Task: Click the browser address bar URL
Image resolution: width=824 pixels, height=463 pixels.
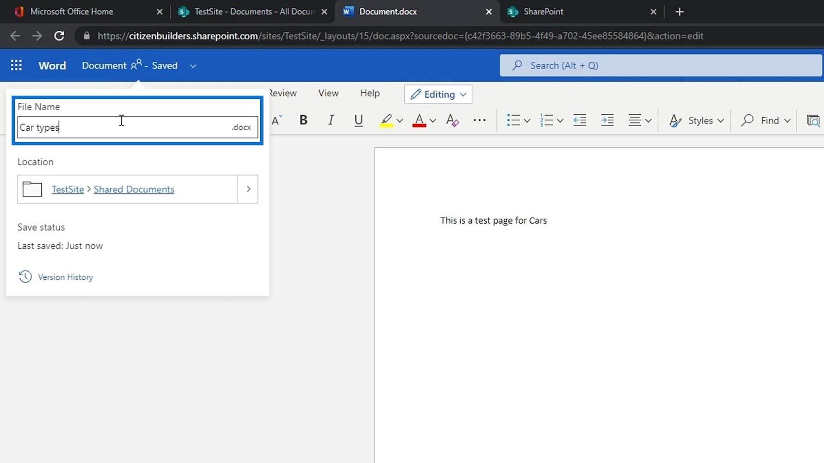Action: pos(400,36)
